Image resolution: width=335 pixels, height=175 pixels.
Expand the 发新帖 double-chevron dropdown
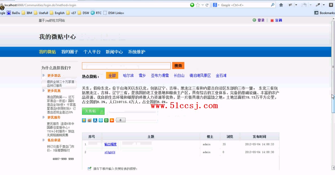click(102, 111)
